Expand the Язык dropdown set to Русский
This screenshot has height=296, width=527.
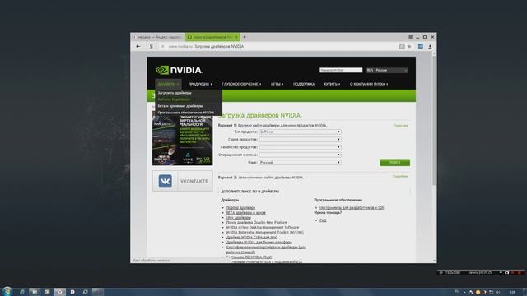[300, 163]
